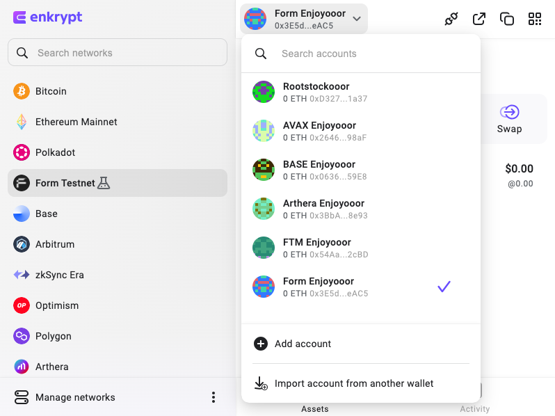Select account address 0x3BbA...8e93
The height and width of the screenshot is (416, 555).
point(339,216)
